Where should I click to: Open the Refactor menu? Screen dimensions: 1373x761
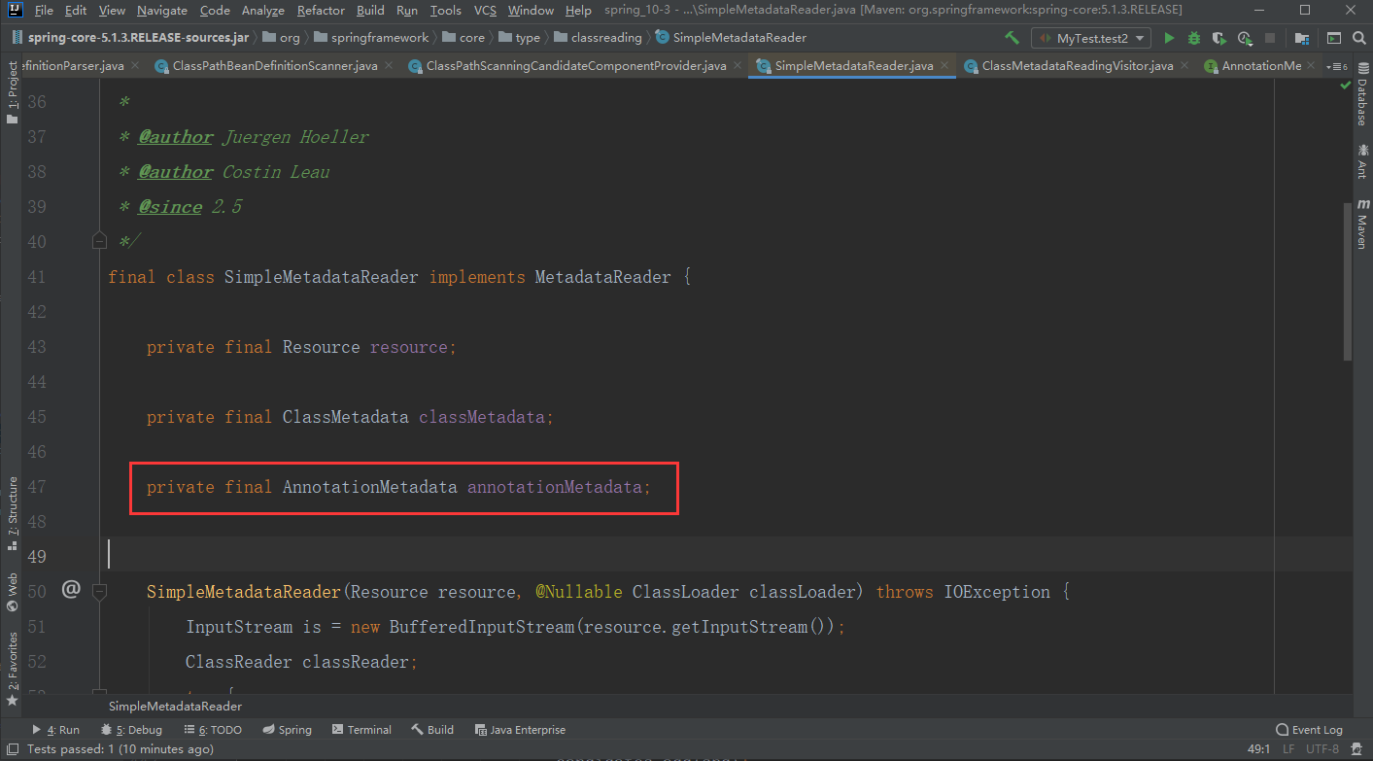click(x=321, y=11)
